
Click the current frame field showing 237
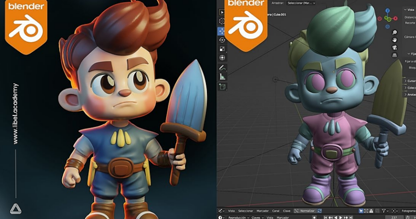(394, 217)
